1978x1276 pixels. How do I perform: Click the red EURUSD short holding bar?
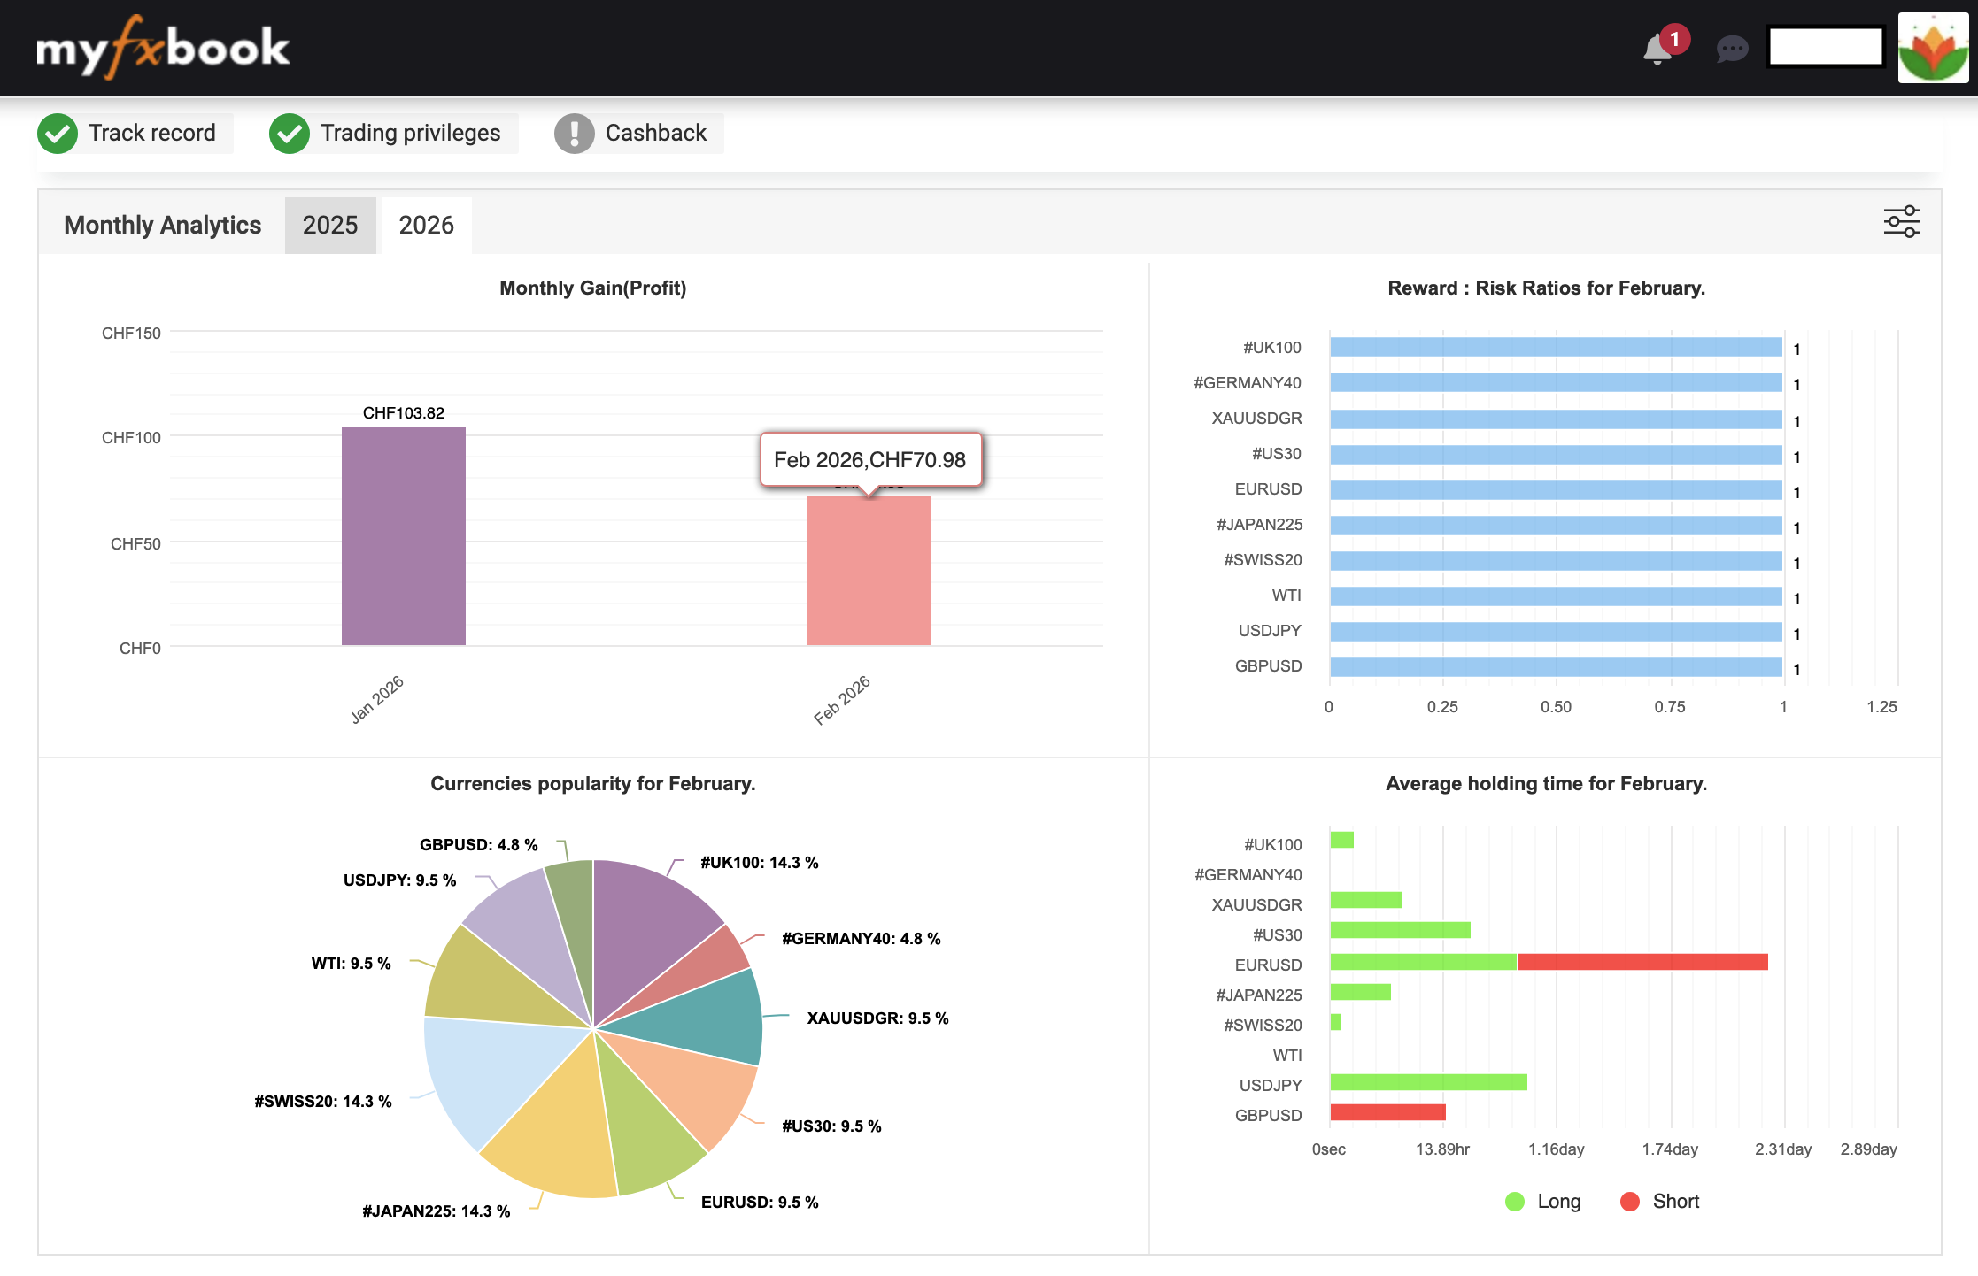(x=1642, y=962)
